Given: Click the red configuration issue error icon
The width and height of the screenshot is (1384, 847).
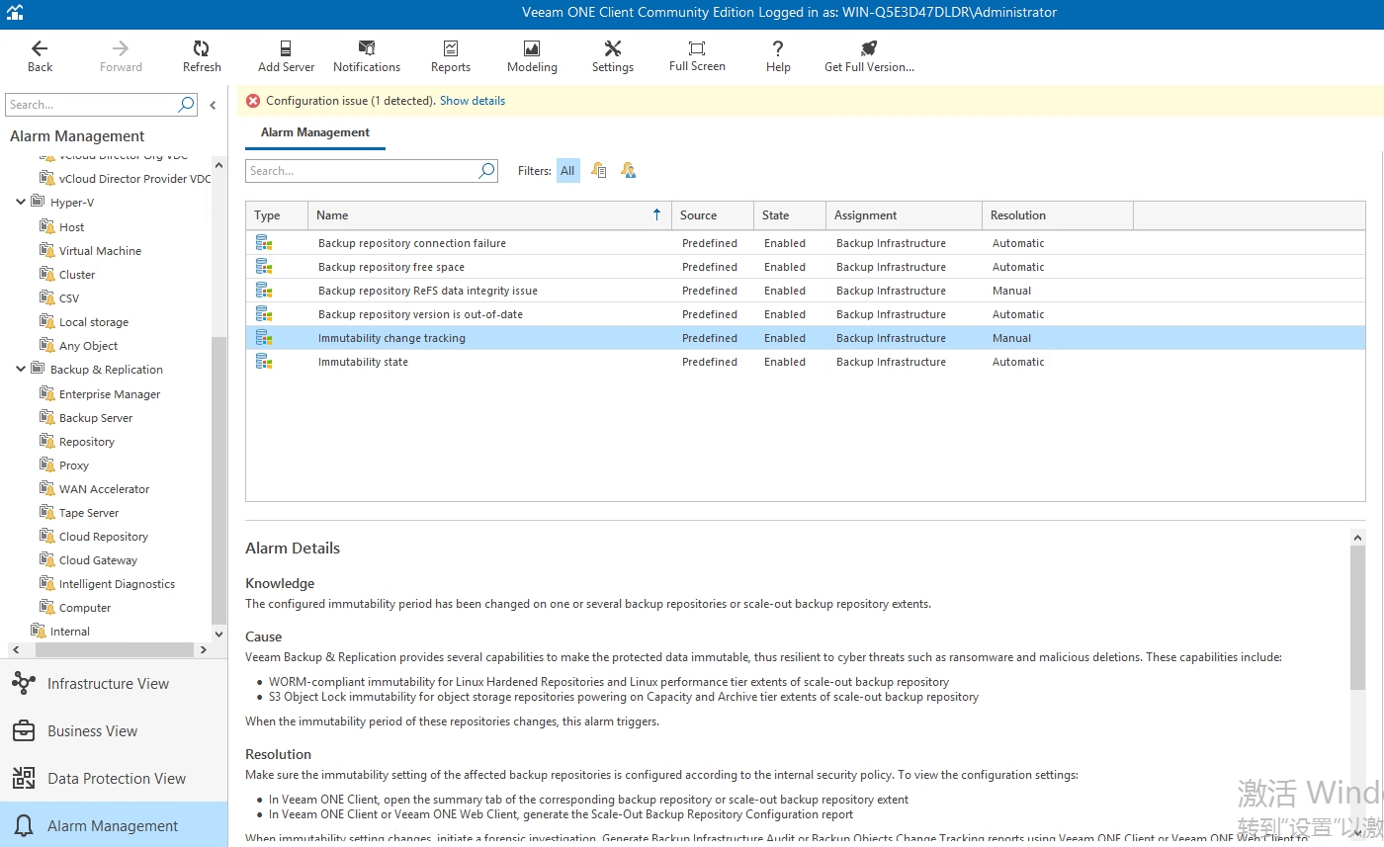Looking at the screenshot, I should pos(253,101).
